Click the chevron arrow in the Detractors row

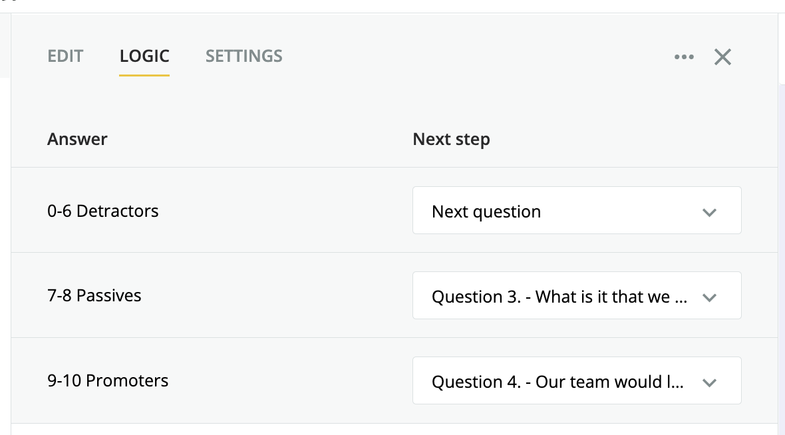[709, 213]
